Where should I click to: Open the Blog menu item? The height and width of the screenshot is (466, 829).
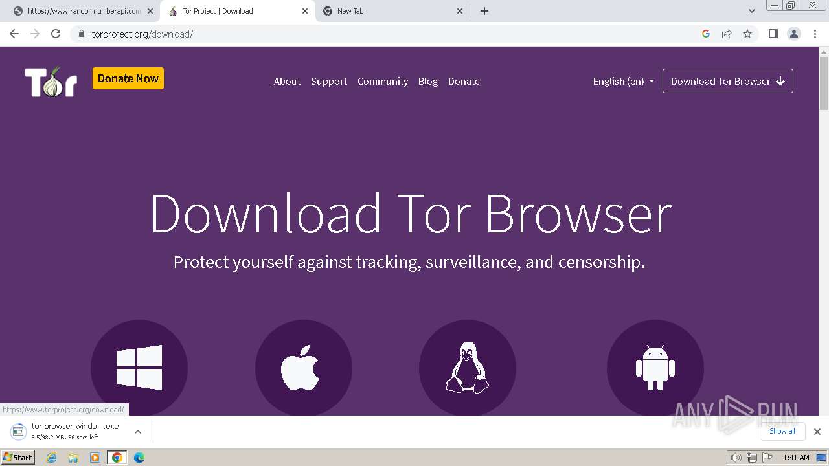click(428, 81)
